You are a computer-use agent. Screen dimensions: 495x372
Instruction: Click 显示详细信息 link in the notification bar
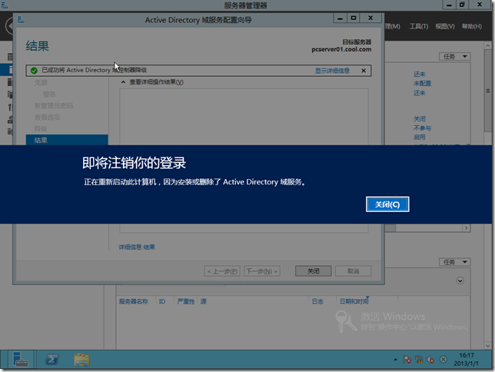tap(332, 71)
